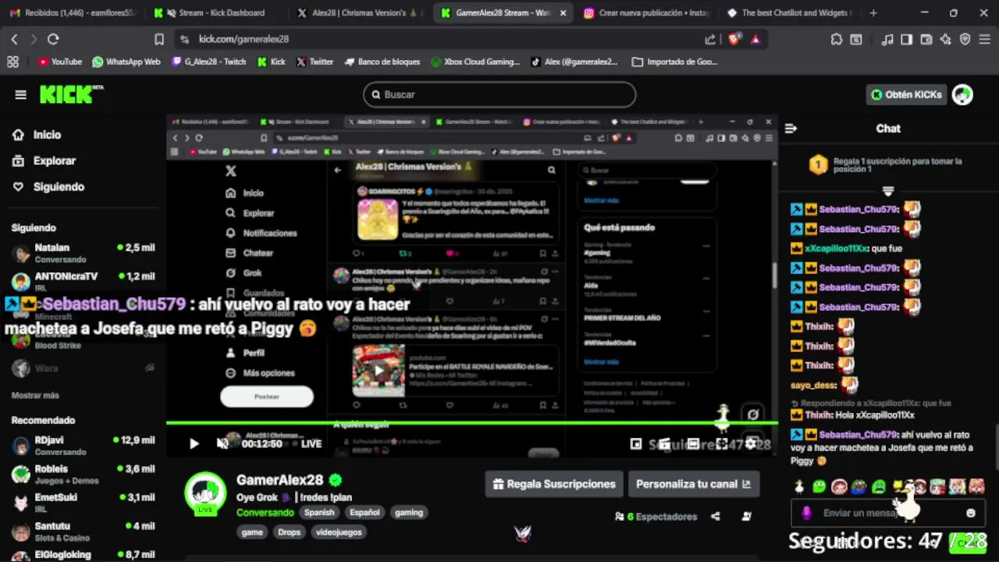Click the Obtén KICKs button

906,94
